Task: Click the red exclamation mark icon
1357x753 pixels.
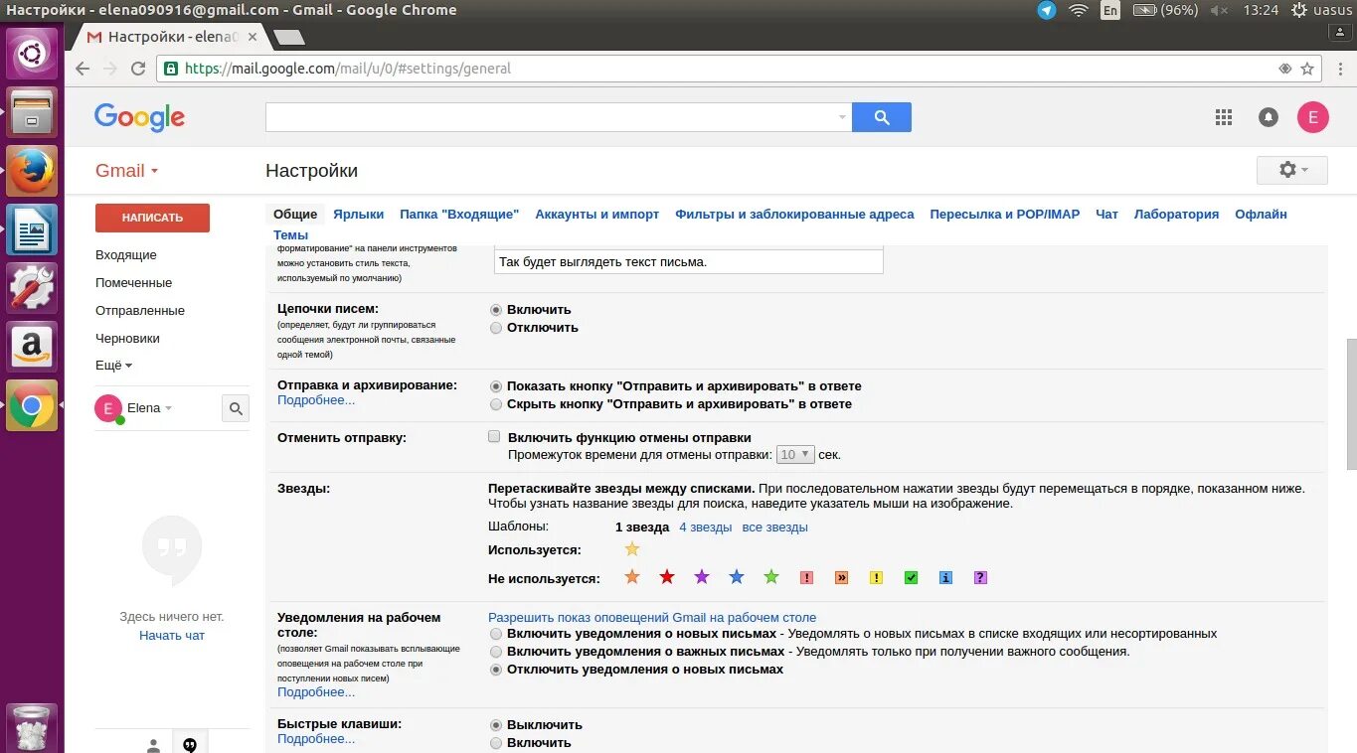Action: click(x=807, y=578)
